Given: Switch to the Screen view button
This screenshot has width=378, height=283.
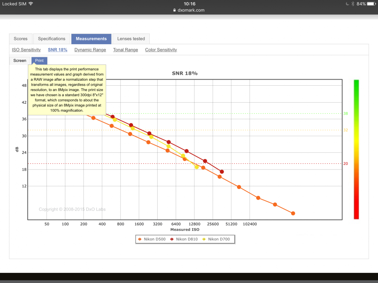Looking at the screenshot, I should [20, 61].
